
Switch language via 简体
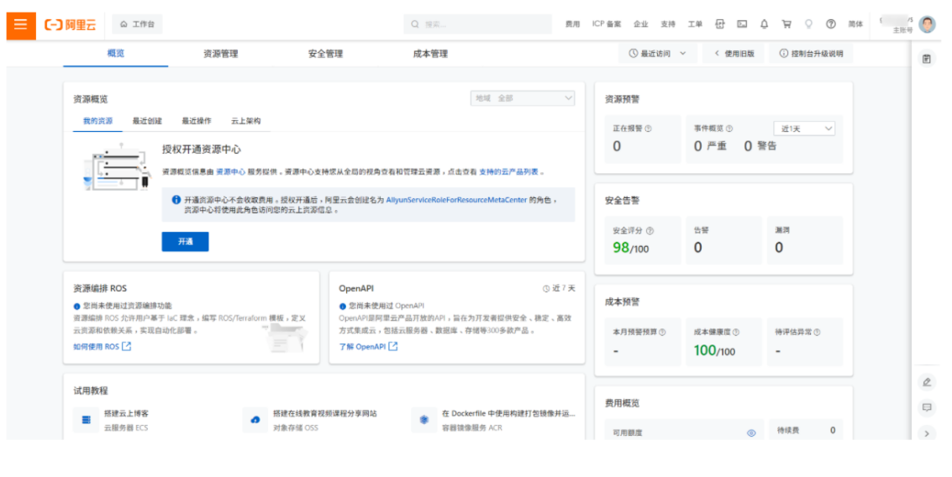[855, 24]
